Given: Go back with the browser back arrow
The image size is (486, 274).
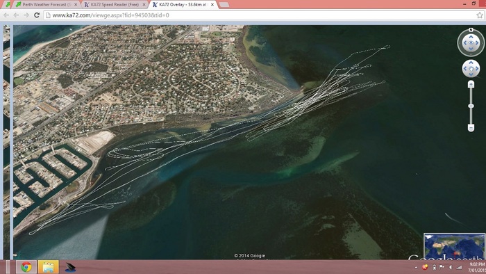Looking at the screenshot, I should pos(6,15).
